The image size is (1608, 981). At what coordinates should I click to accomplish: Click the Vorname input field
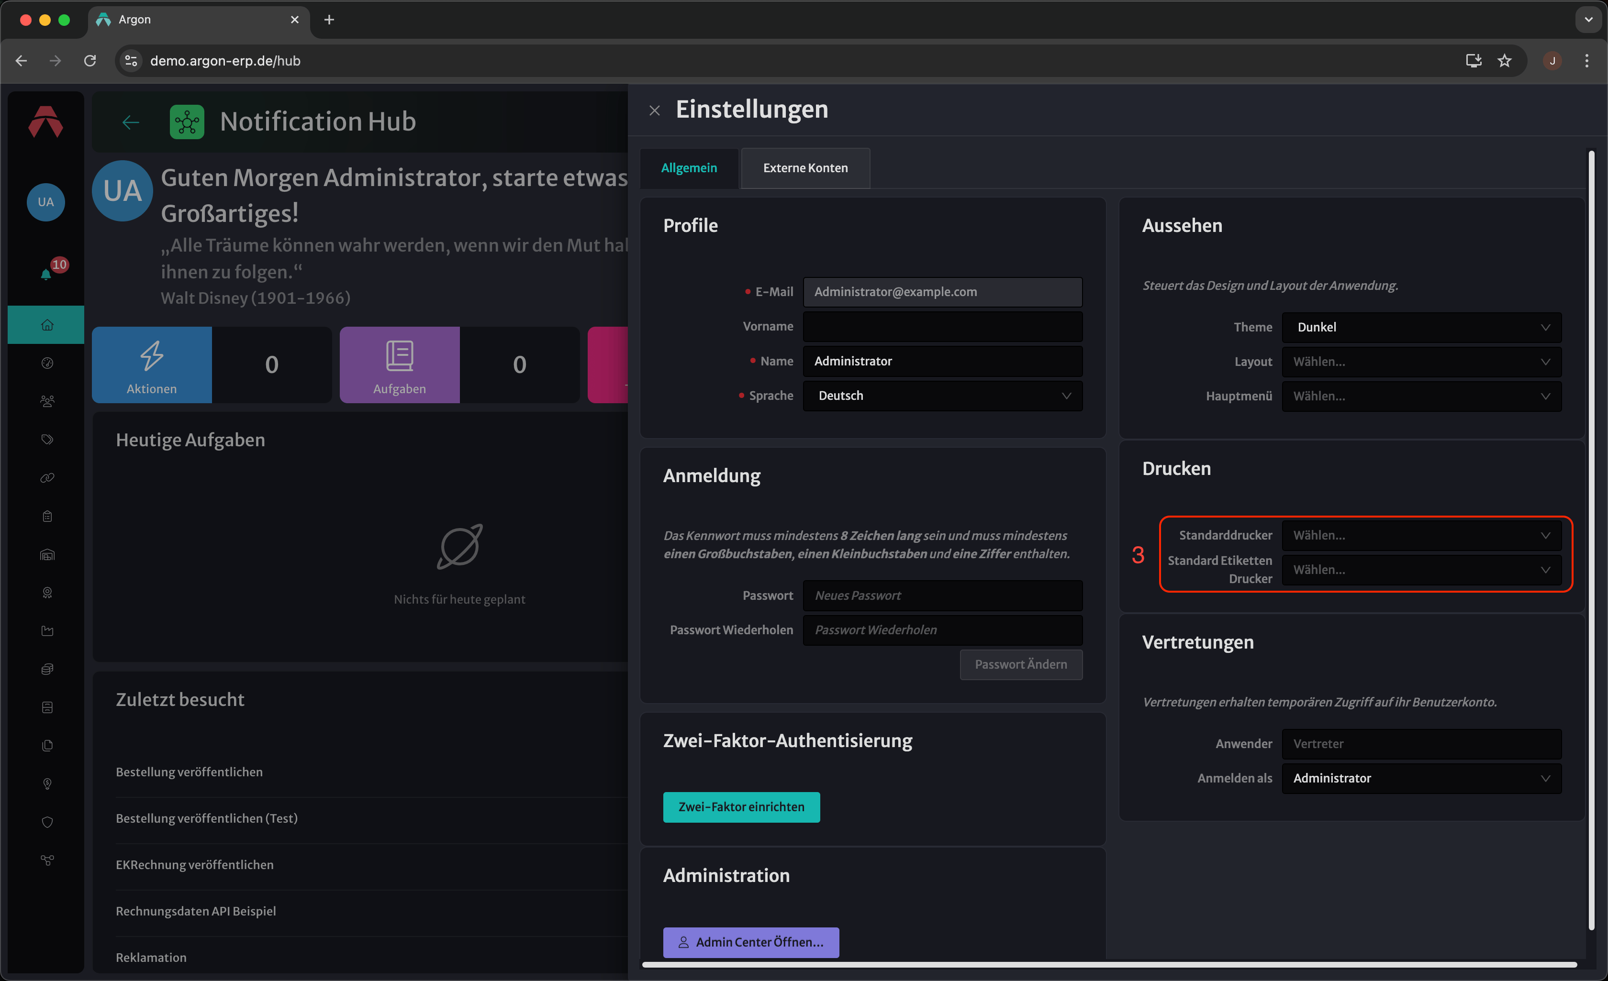click(x=942, y=327)
